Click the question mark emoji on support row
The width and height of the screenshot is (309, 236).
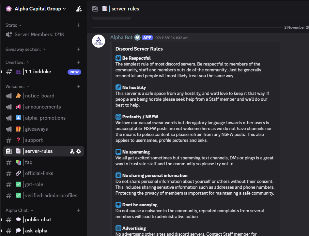[x=18, y=140]
